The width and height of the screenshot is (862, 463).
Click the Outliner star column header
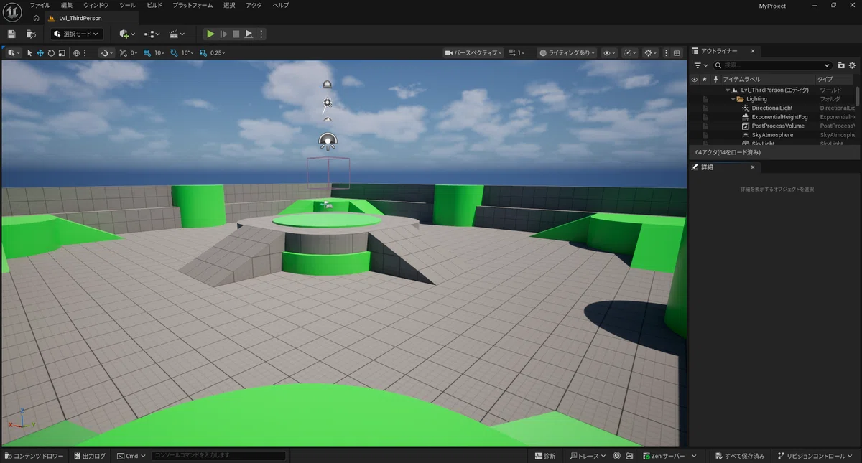pos(705,79)
